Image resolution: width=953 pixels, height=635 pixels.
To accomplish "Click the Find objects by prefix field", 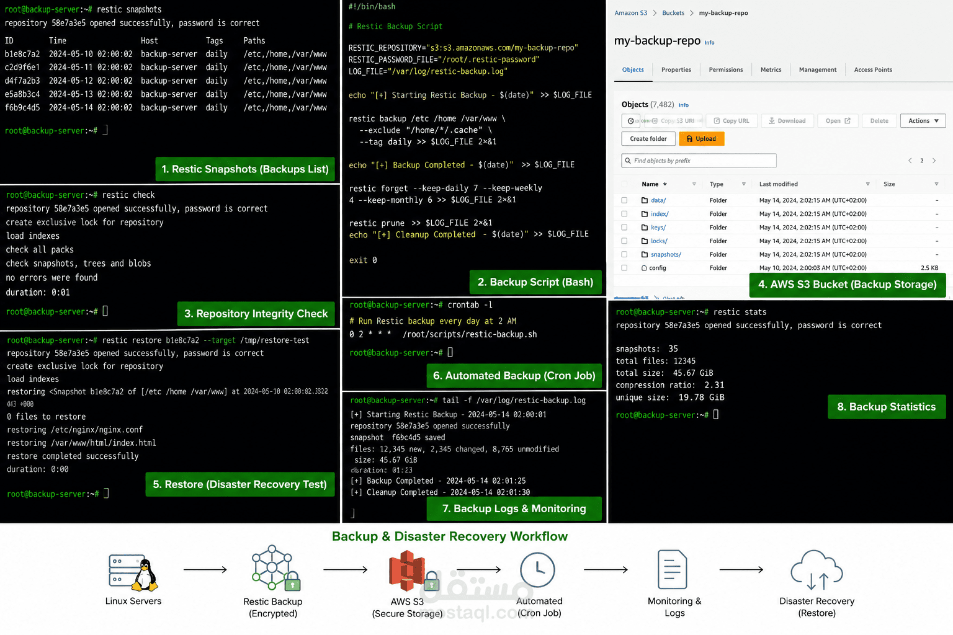I will point(699,161).
